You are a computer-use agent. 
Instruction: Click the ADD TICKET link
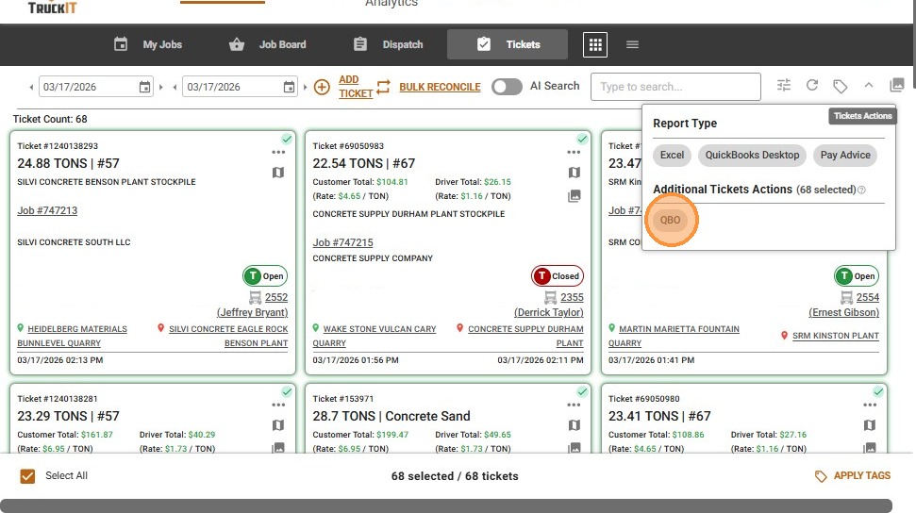(x=356, y=87)
